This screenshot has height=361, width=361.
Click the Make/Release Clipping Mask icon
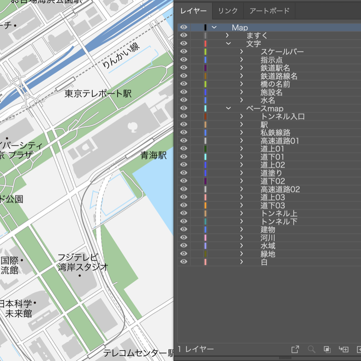tap(327, 349)
